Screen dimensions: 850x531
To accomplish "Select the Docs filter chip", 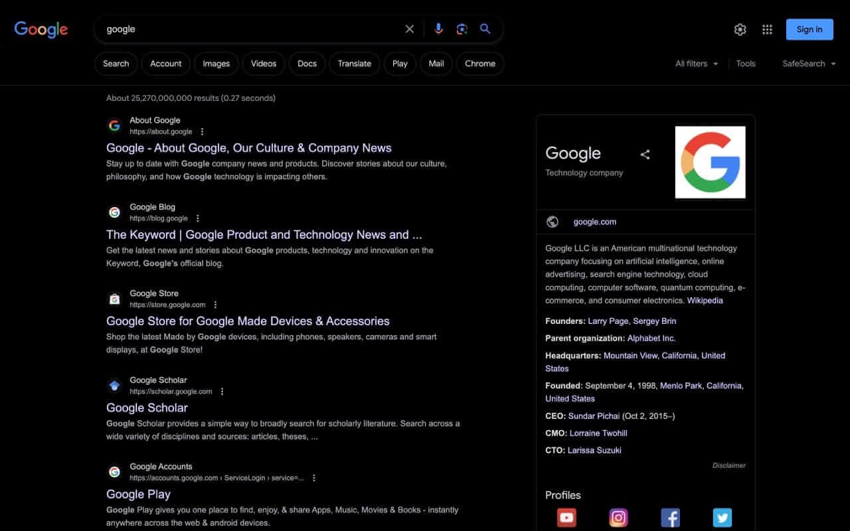I will (x=307, y=64).
